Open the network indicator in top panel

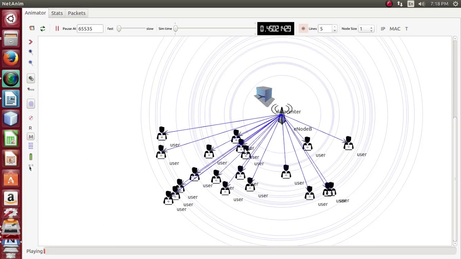pos(400,4)
